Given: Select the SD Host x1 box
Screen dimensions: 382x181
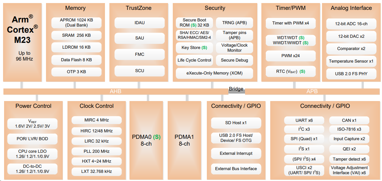Looking at the screenshot, I should click(x=236, y=123).
